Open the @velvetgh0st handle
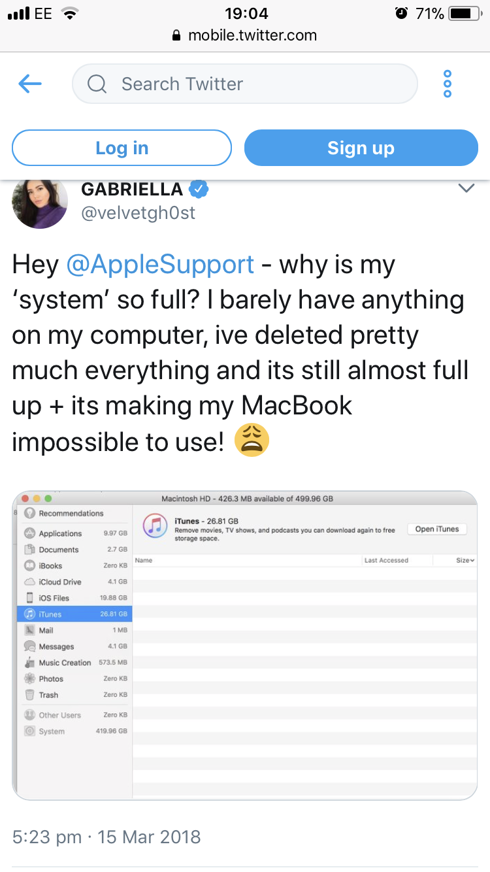 [138, 213]
